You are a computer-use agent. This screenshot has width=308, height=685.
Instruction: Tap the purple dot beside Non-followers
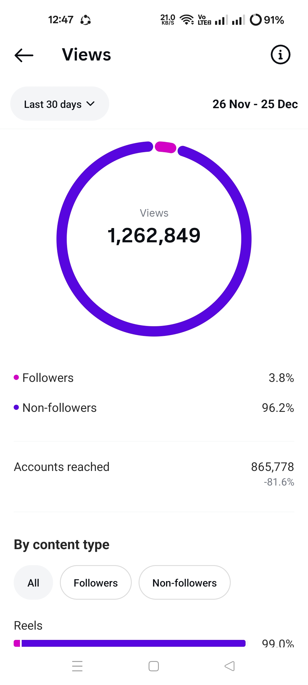pyautogui.click(x=16, y=408)
